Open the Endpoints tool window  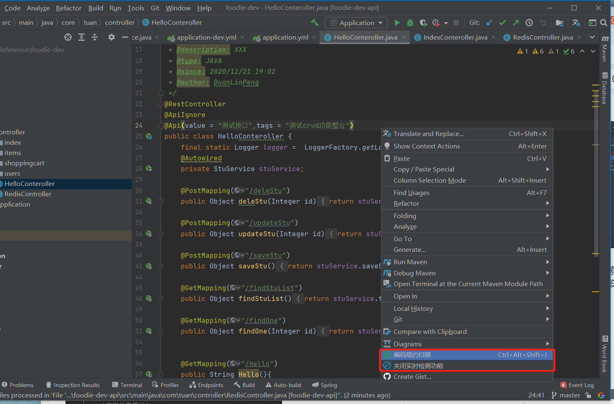pyautogui.click(x=206, y=385)
